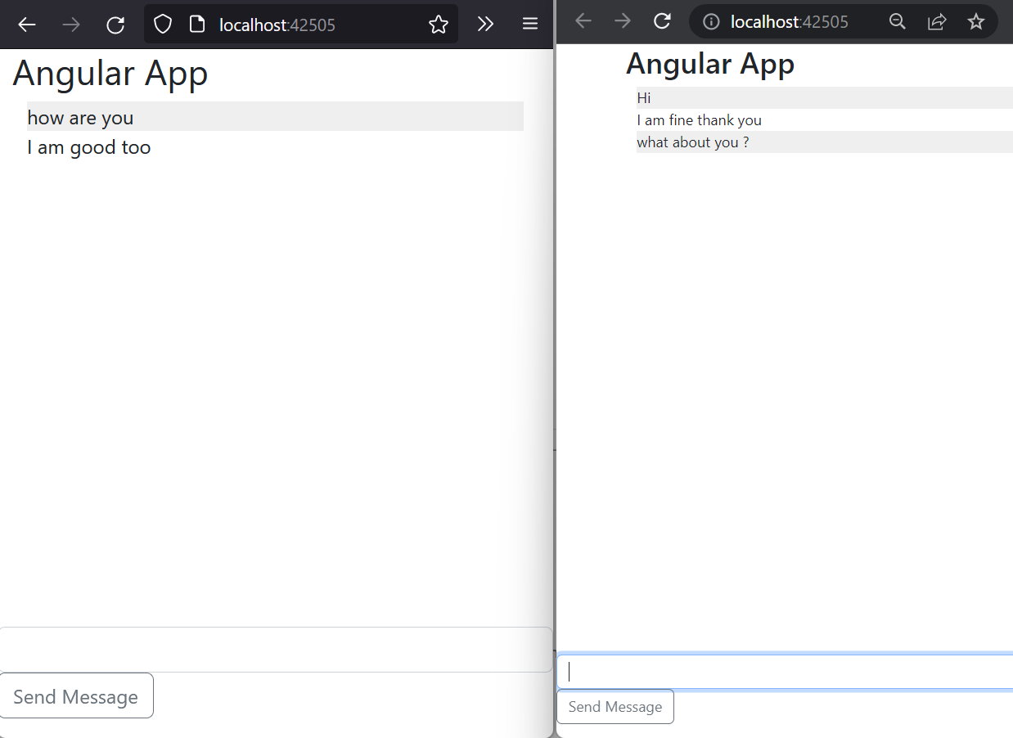Select 'I am fine thank you' message
Screen dimensions: 1013x738
825,120
